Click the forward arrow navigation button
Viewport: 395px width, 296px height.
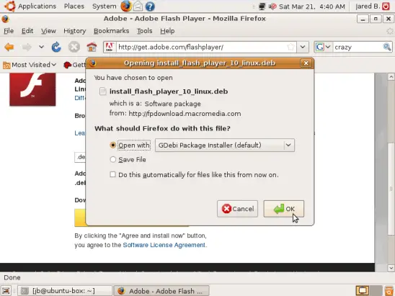point(27,47)
